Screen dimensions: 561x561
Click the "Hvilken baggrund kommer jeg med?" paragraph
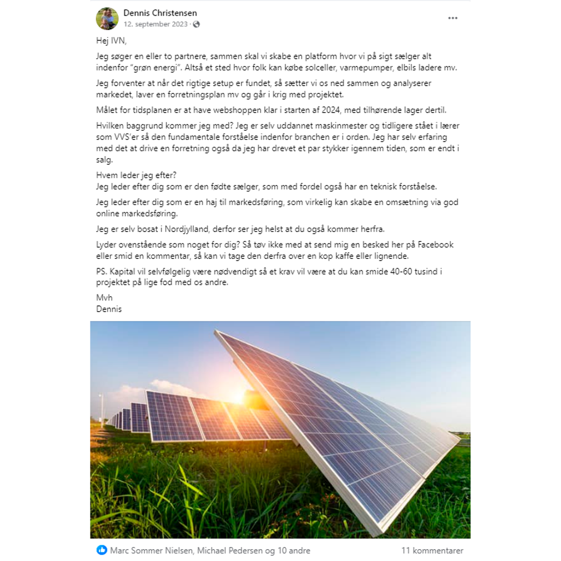click(277, 143)
